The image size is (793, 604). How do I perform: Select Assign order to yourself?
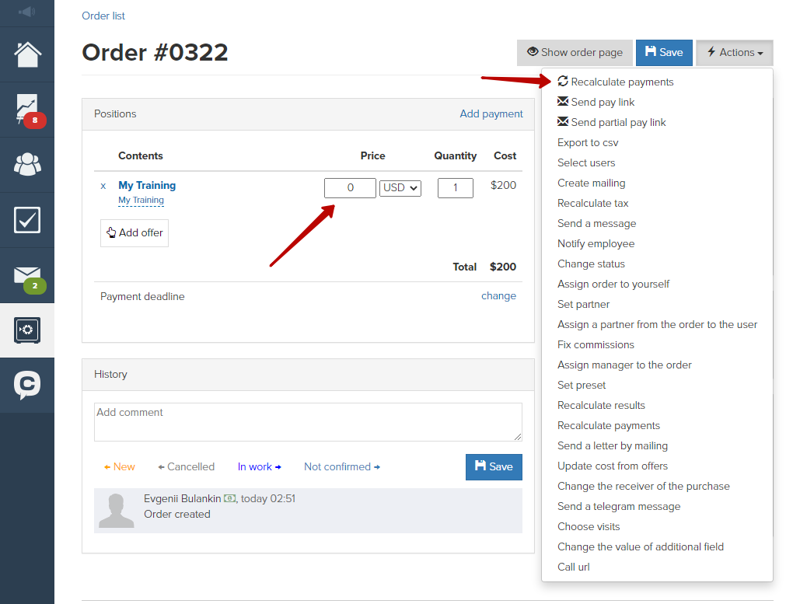tap(613, 284)
